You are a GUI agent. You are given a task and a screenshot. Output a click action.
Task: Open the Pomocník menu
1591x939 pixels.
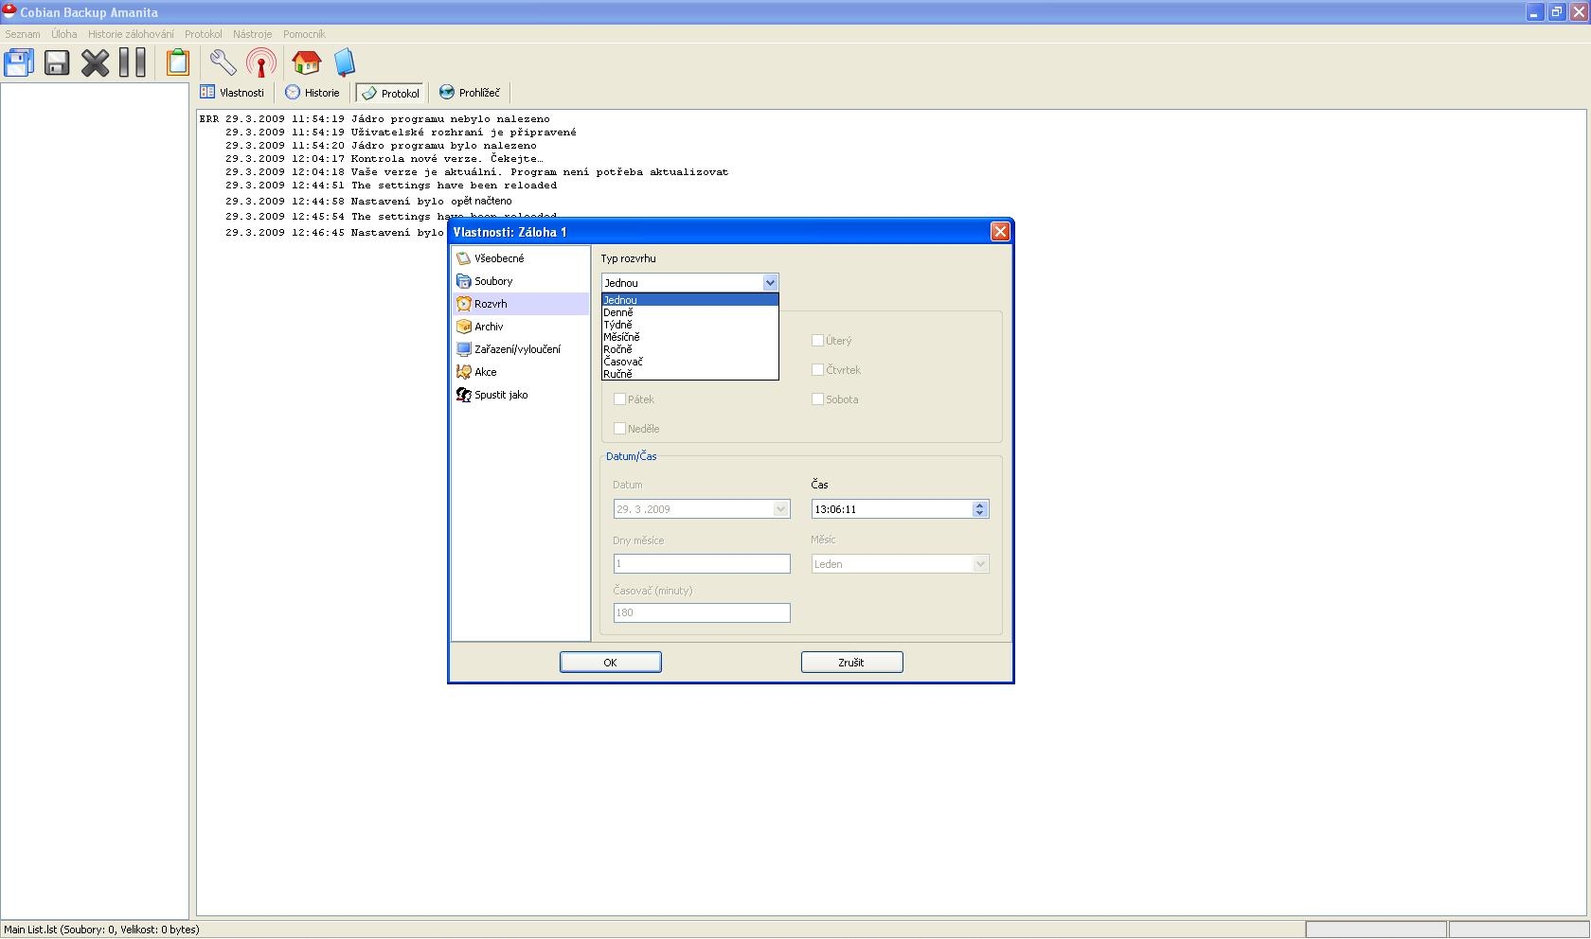[x=304, y=33]
